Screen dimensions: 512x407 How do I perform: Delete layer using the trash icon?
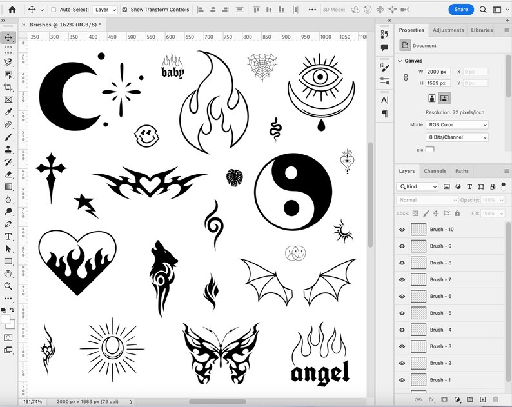click(495, 399)
